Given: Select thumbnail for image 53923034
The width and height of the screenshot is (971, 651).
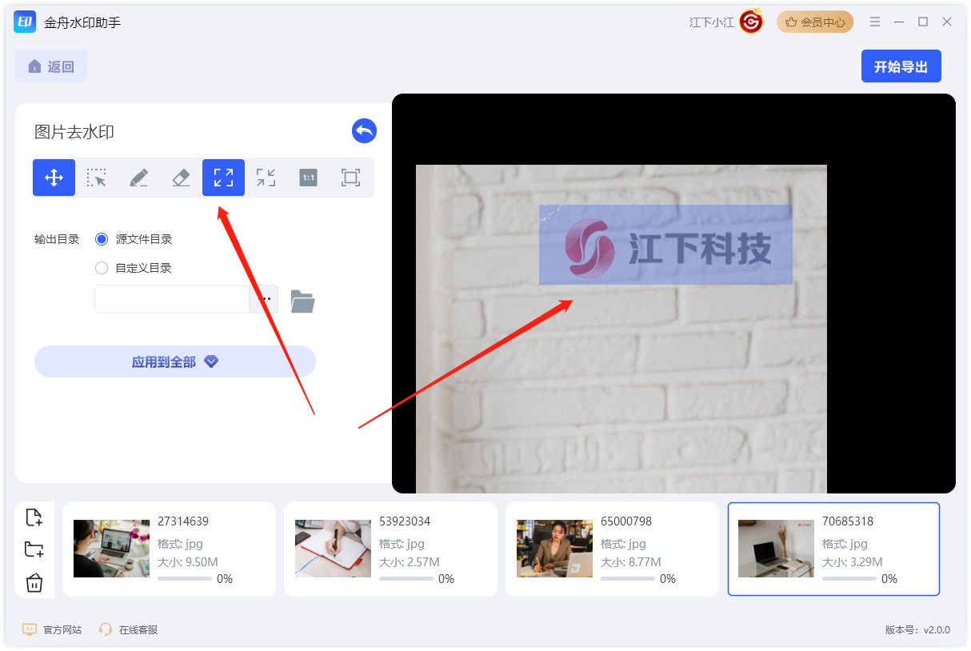Looking at the screenshot, I should click(333, 549).
